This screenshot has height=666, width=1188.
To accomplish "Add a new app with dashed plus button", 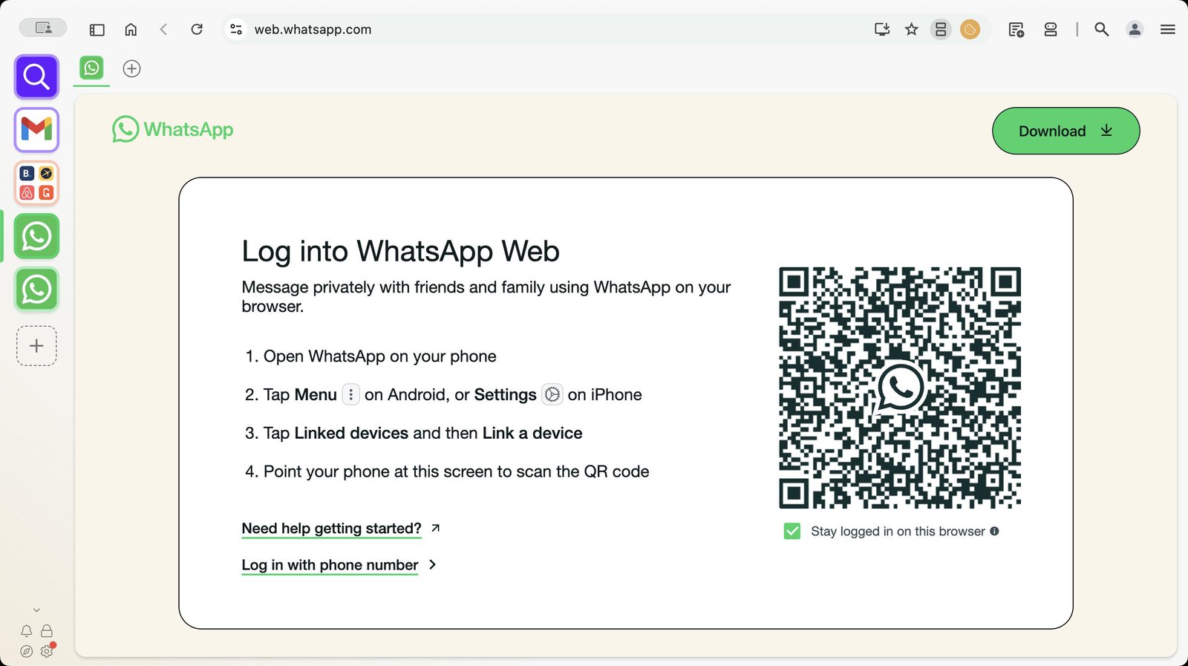I will (x=36, y=346).
